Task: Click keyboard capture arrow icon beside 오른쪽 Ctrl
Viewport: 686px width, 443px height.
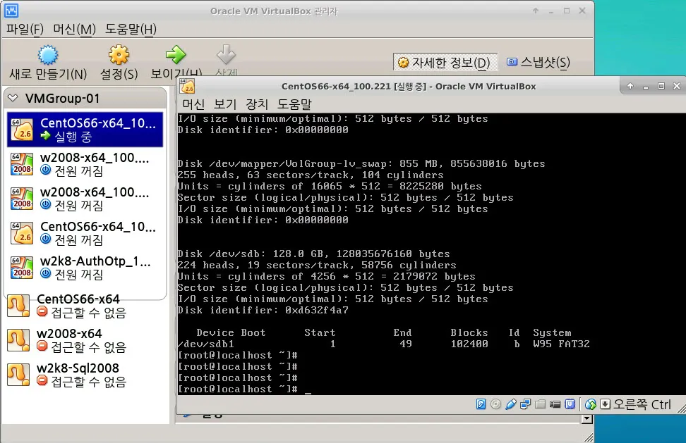Action: [605, 404]
